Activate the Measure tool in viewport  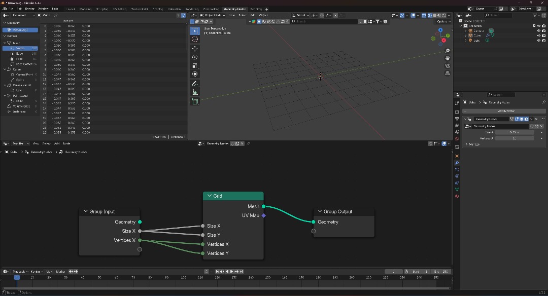pos(195,92)
